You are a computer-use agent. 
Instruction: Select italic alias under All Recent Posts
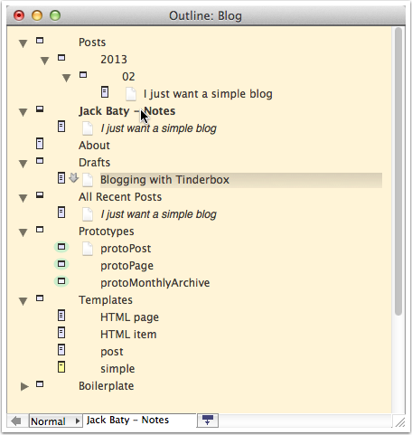(x=158, y=214)
